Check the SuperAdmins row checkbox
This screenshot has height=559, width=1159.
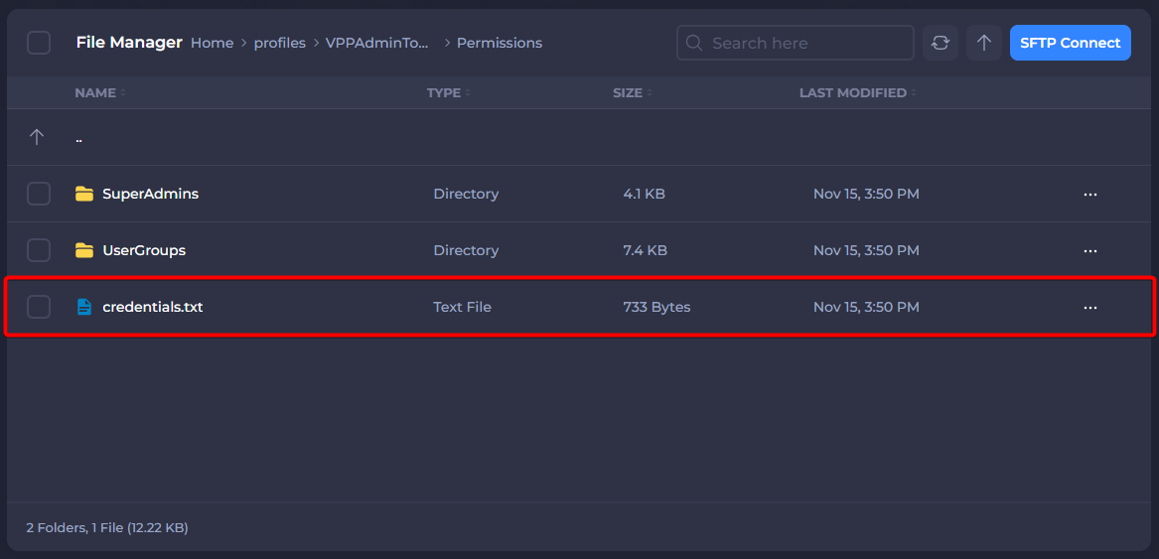pos(39,194)
